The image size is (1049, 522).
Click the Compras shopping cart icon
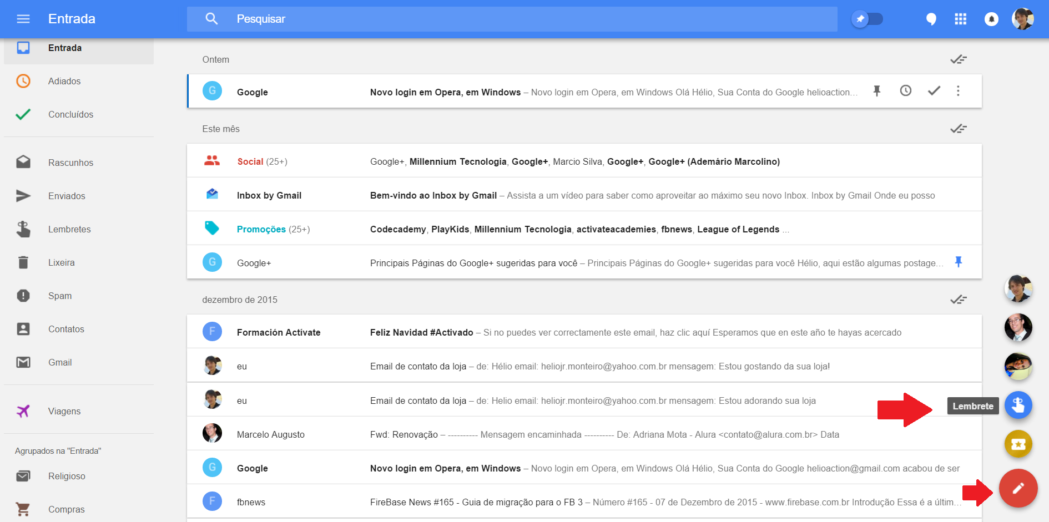[x=23, y=509]
